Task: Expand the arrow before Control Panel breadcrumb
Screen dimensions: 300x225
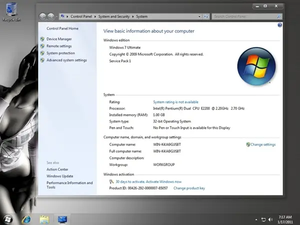Action: click(67, 16)
